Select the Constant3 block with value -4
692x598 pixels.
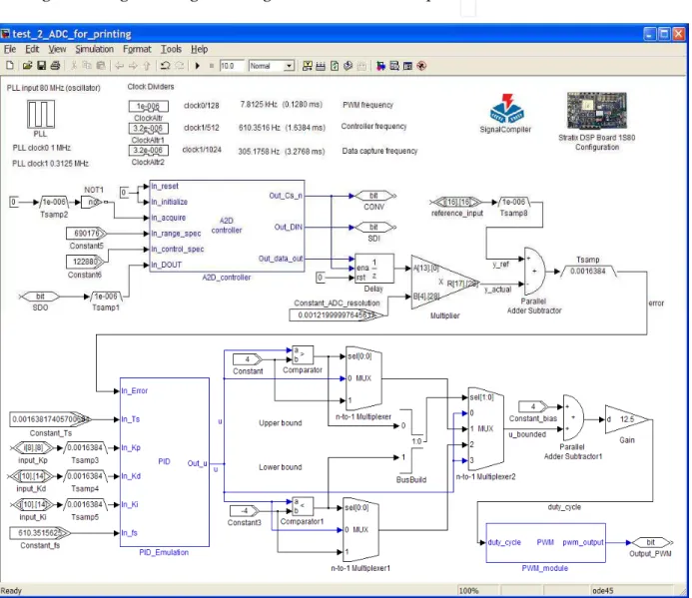coord(245,511)
